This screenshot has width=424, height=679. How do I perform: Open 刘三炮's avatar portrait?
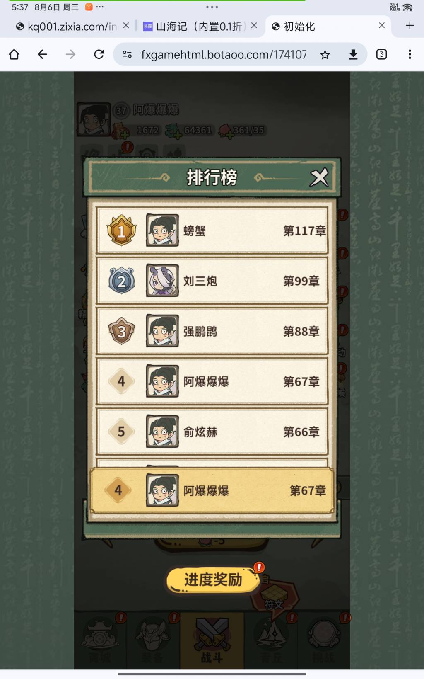click(162, 281)
